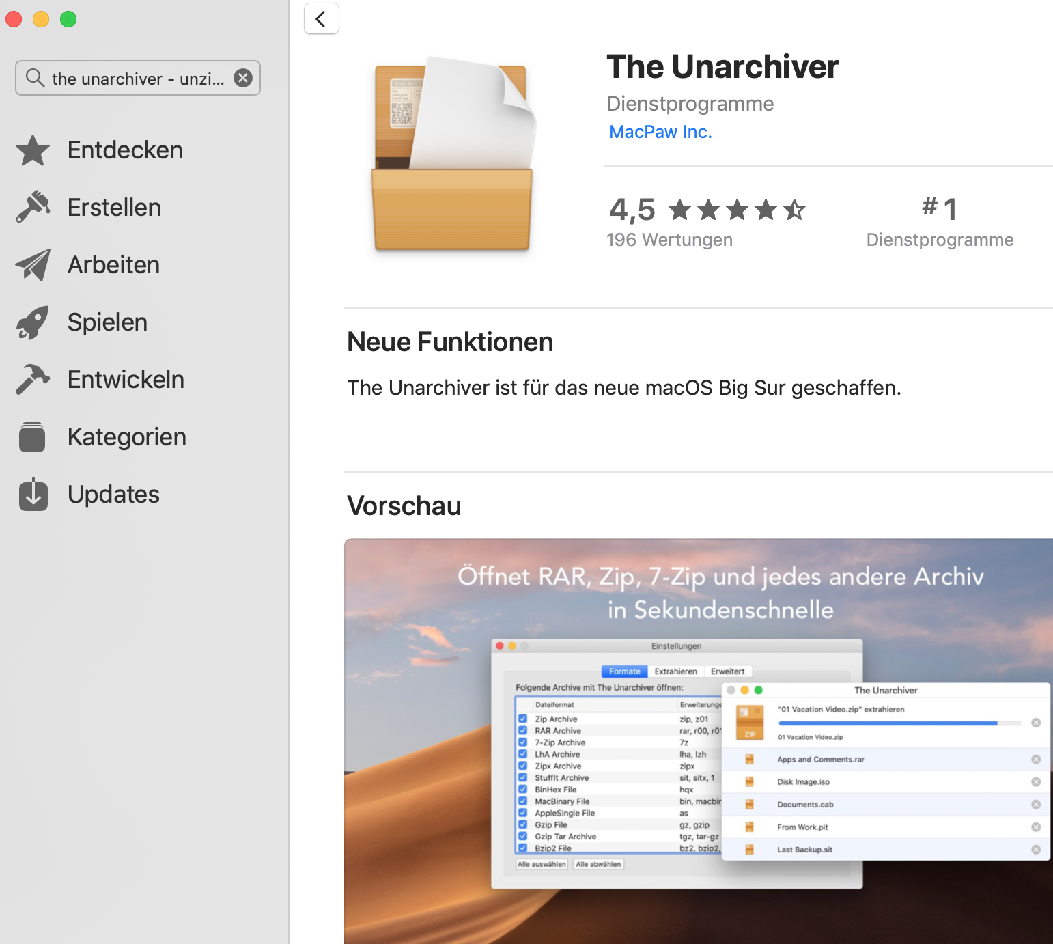The image size is (1053, 944).
Task: Select the Arbeiten paper plane icon
Action: pyautogui.click(x=33, y=265)
